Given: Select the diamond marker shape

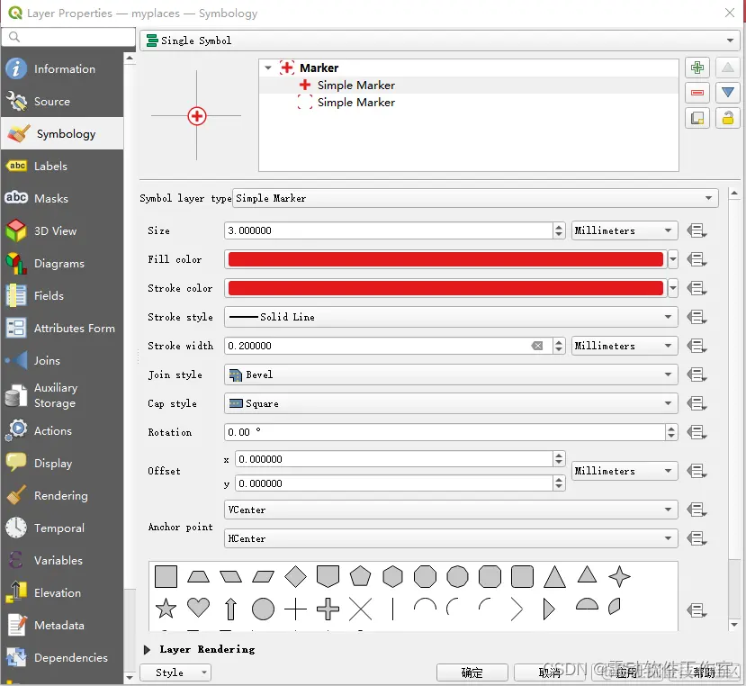Looking at the screenshot, I should tap(295, 576).
